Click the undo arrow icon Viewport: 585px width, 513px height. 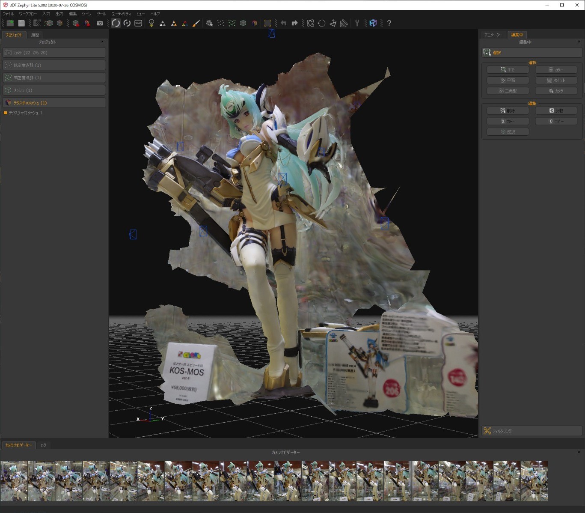[x=283, y=23]
